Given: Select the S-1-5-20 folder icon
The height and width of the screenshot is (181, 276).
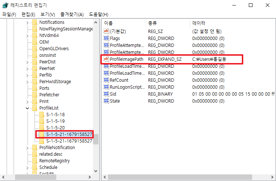Looking at the screenshot, I should 42,128.
